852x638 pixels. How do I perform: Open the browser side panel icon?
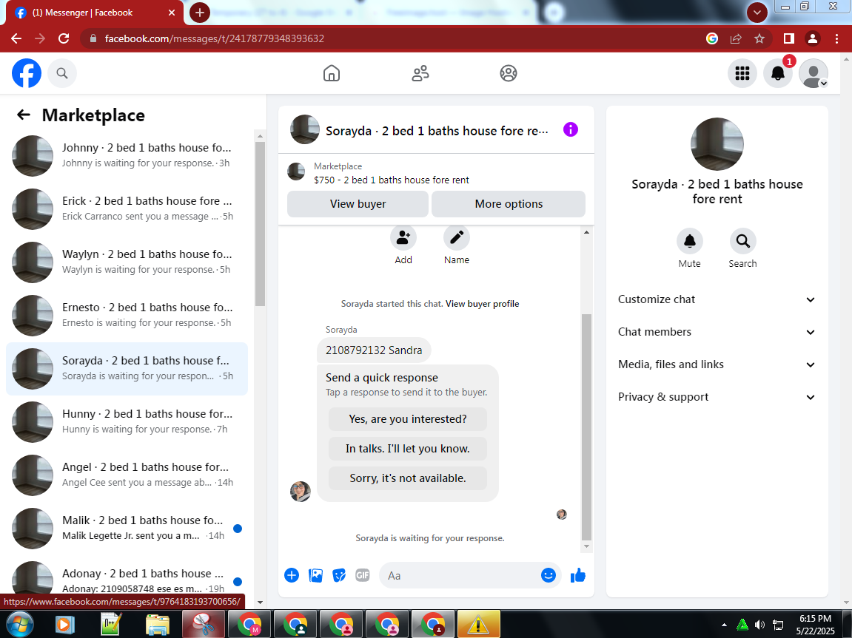[x=789, y=38]
